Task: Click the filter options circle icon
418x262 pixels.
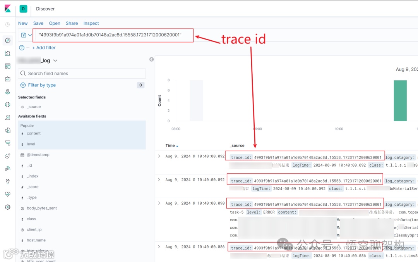Action: (22, 48)
